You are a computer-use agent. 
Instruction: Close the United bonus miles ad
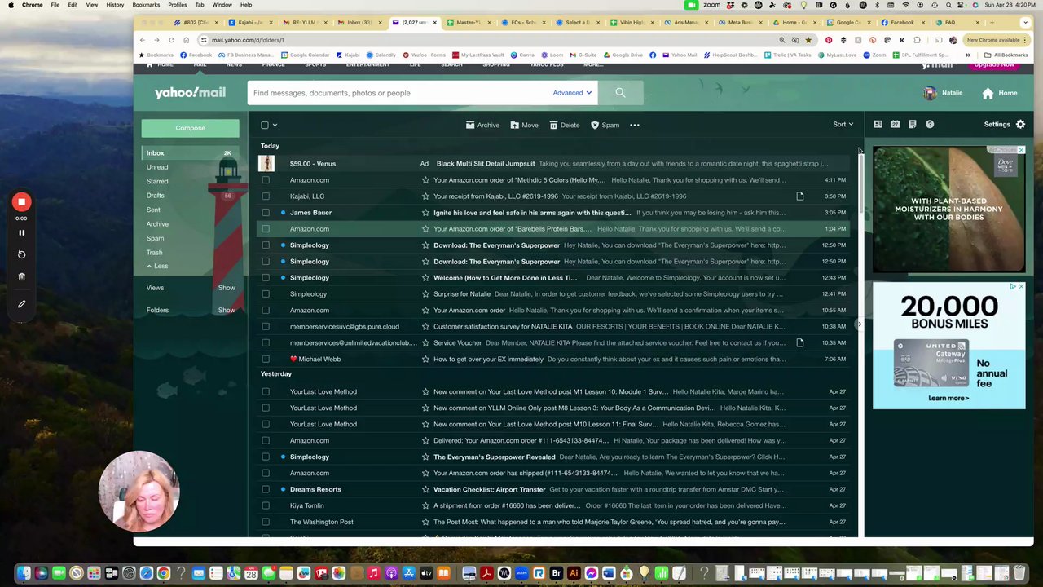[1020, 286]
